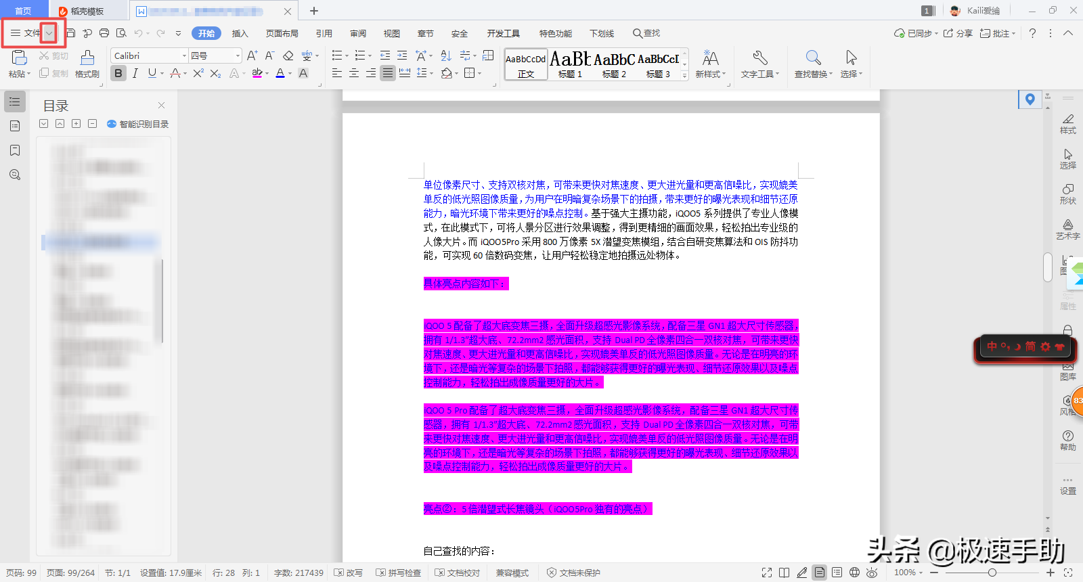This screenshot has height=582, width=1083.
Task: Switch to the Insert (插入) tab
Action: [240, 33]
